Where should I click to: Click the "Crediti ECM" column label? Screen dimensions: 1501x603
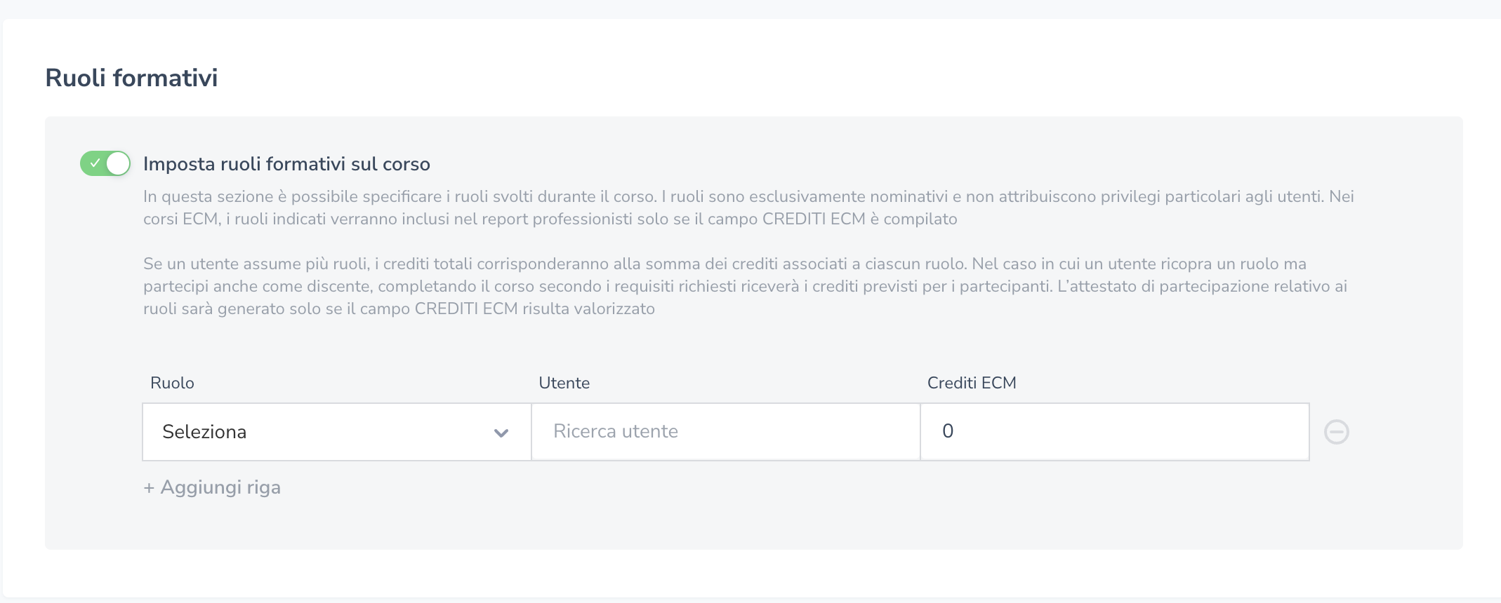point(972,383)
